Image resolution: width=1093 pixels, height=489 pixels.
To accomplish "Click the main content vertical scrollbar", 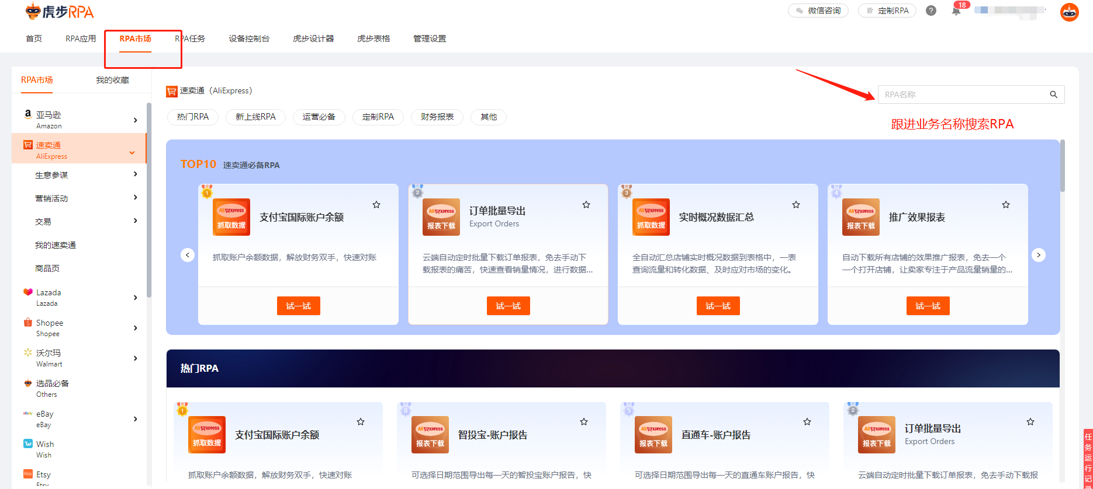I will point(1063,166).
